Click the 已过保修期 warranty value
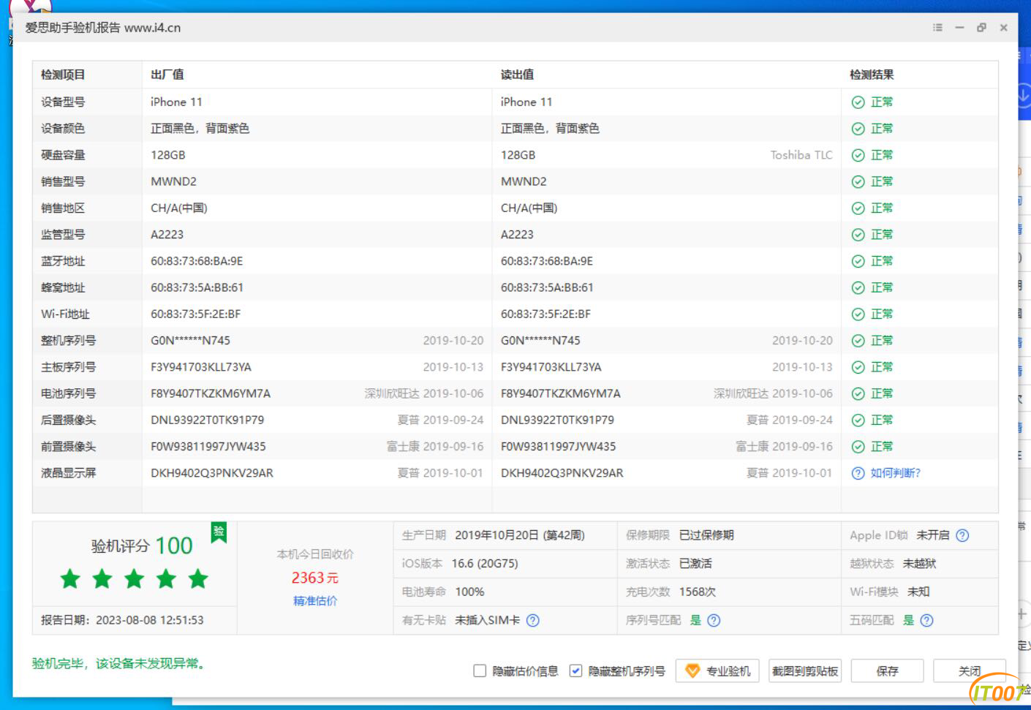This screenshot has height=710, width=1031. click(x=706, y=535)
